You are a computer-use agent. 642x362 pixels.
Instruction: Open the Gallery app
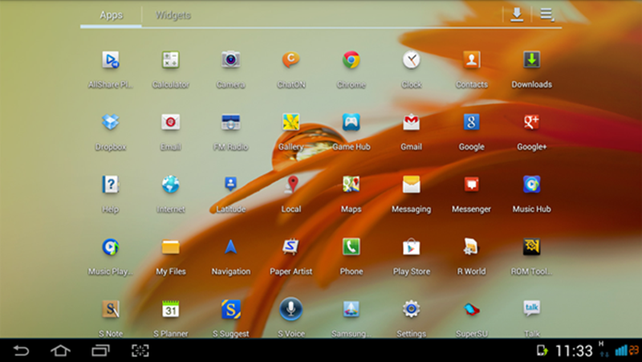pyautogui.click(x=291, y=122)
